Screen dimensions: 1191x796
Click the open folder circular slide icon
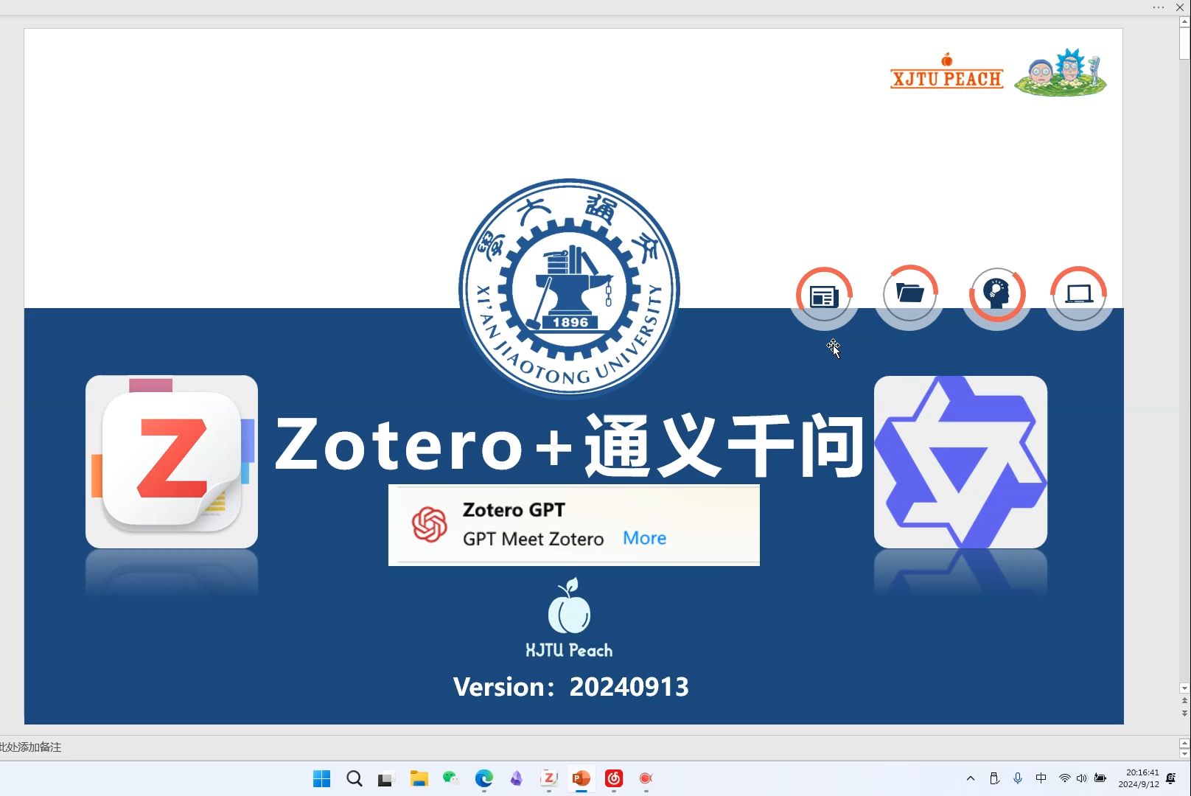coord(909,293)
